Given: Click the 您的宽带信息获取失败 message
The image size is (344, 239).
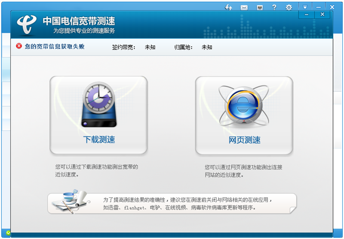Looking at the screenshot, I should [55, 46].
